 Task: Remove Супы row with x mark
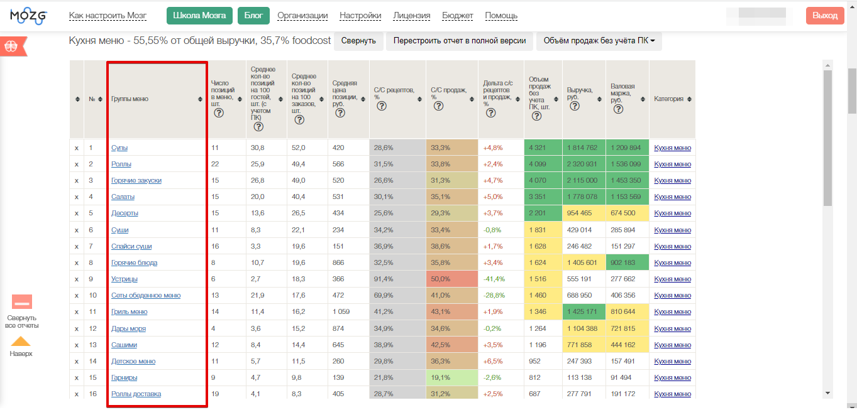(x=77, y=148)
